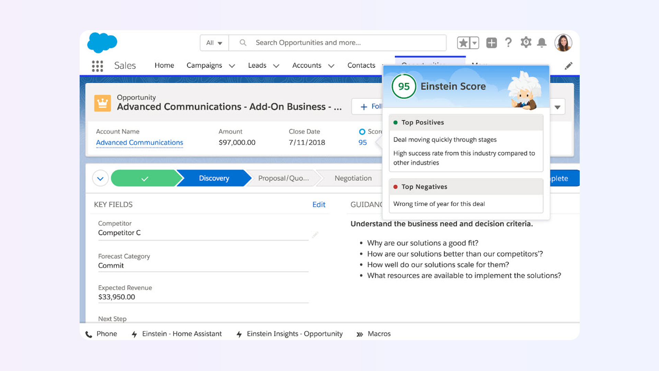
Task: Click the phone handset icon
Action: click(89, 335)
